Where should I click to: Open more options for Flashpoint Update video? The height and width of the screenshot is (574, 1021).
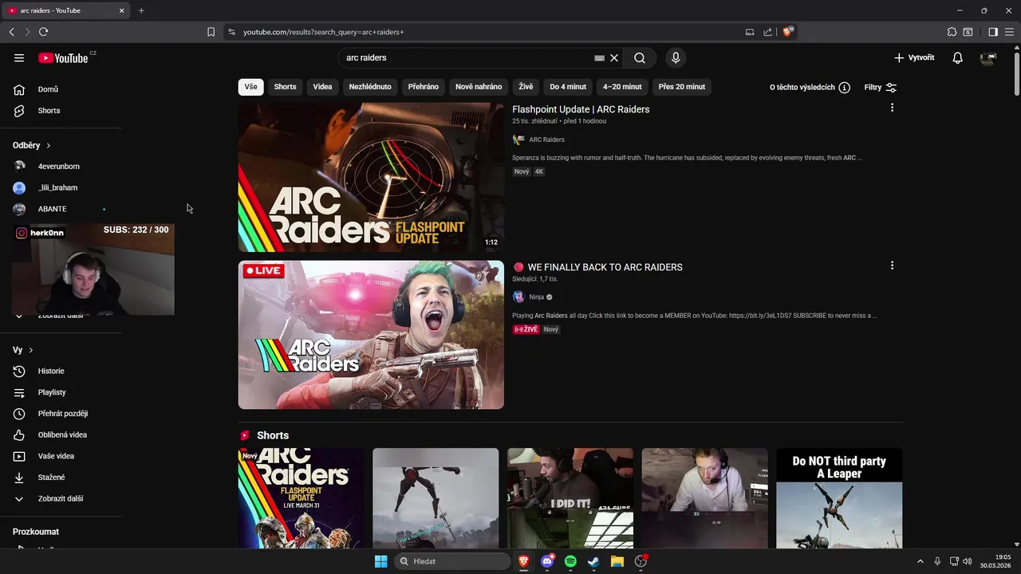892,108
